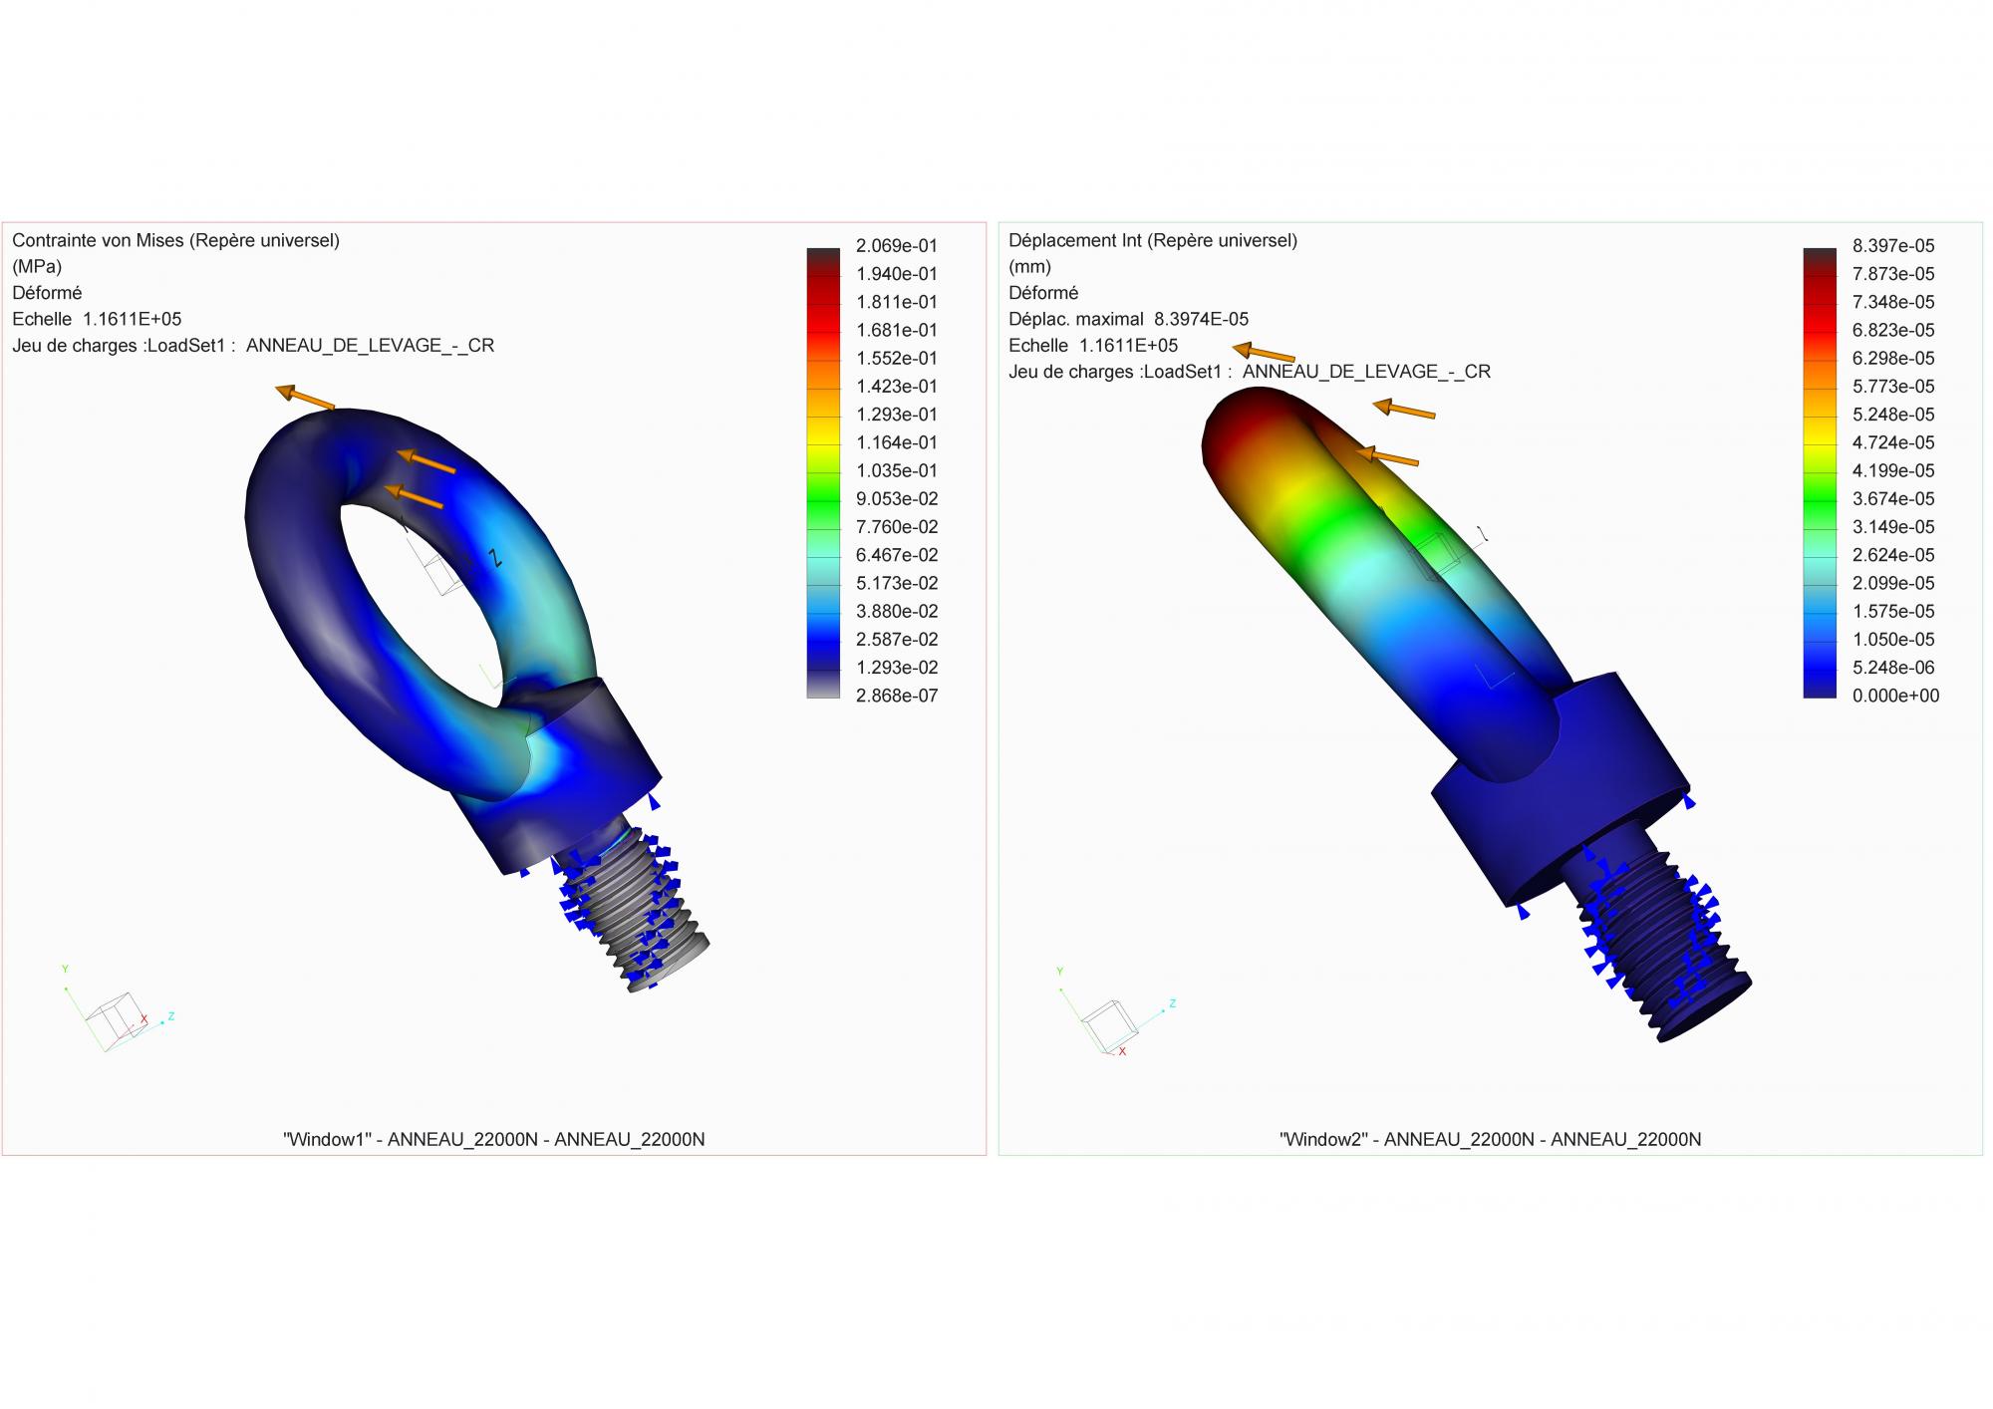Screen dimensions: 1993x1409
Task: Select the "Window1" ANNEAU_22000N caption
Action: [493, 1139]
